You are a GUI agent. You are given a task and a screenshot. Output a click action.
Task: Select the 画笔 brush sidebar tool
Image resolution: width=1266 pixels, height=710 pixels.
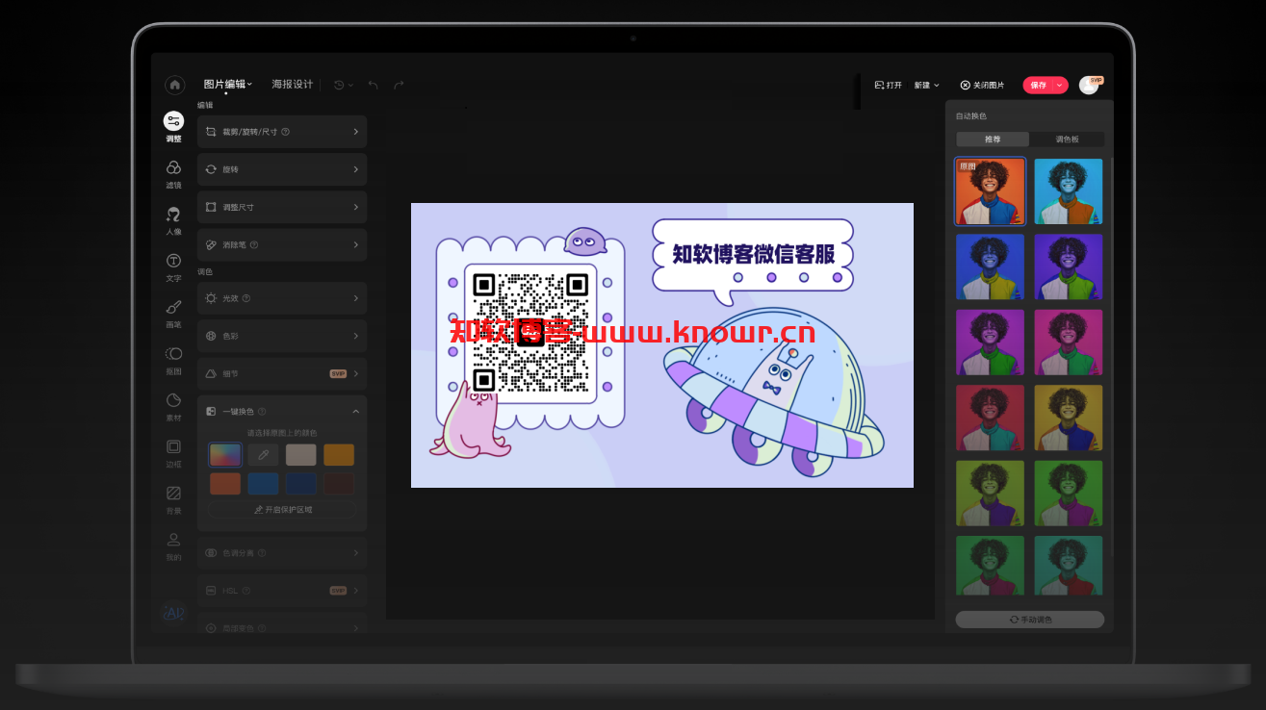click(x=173, y=313)
